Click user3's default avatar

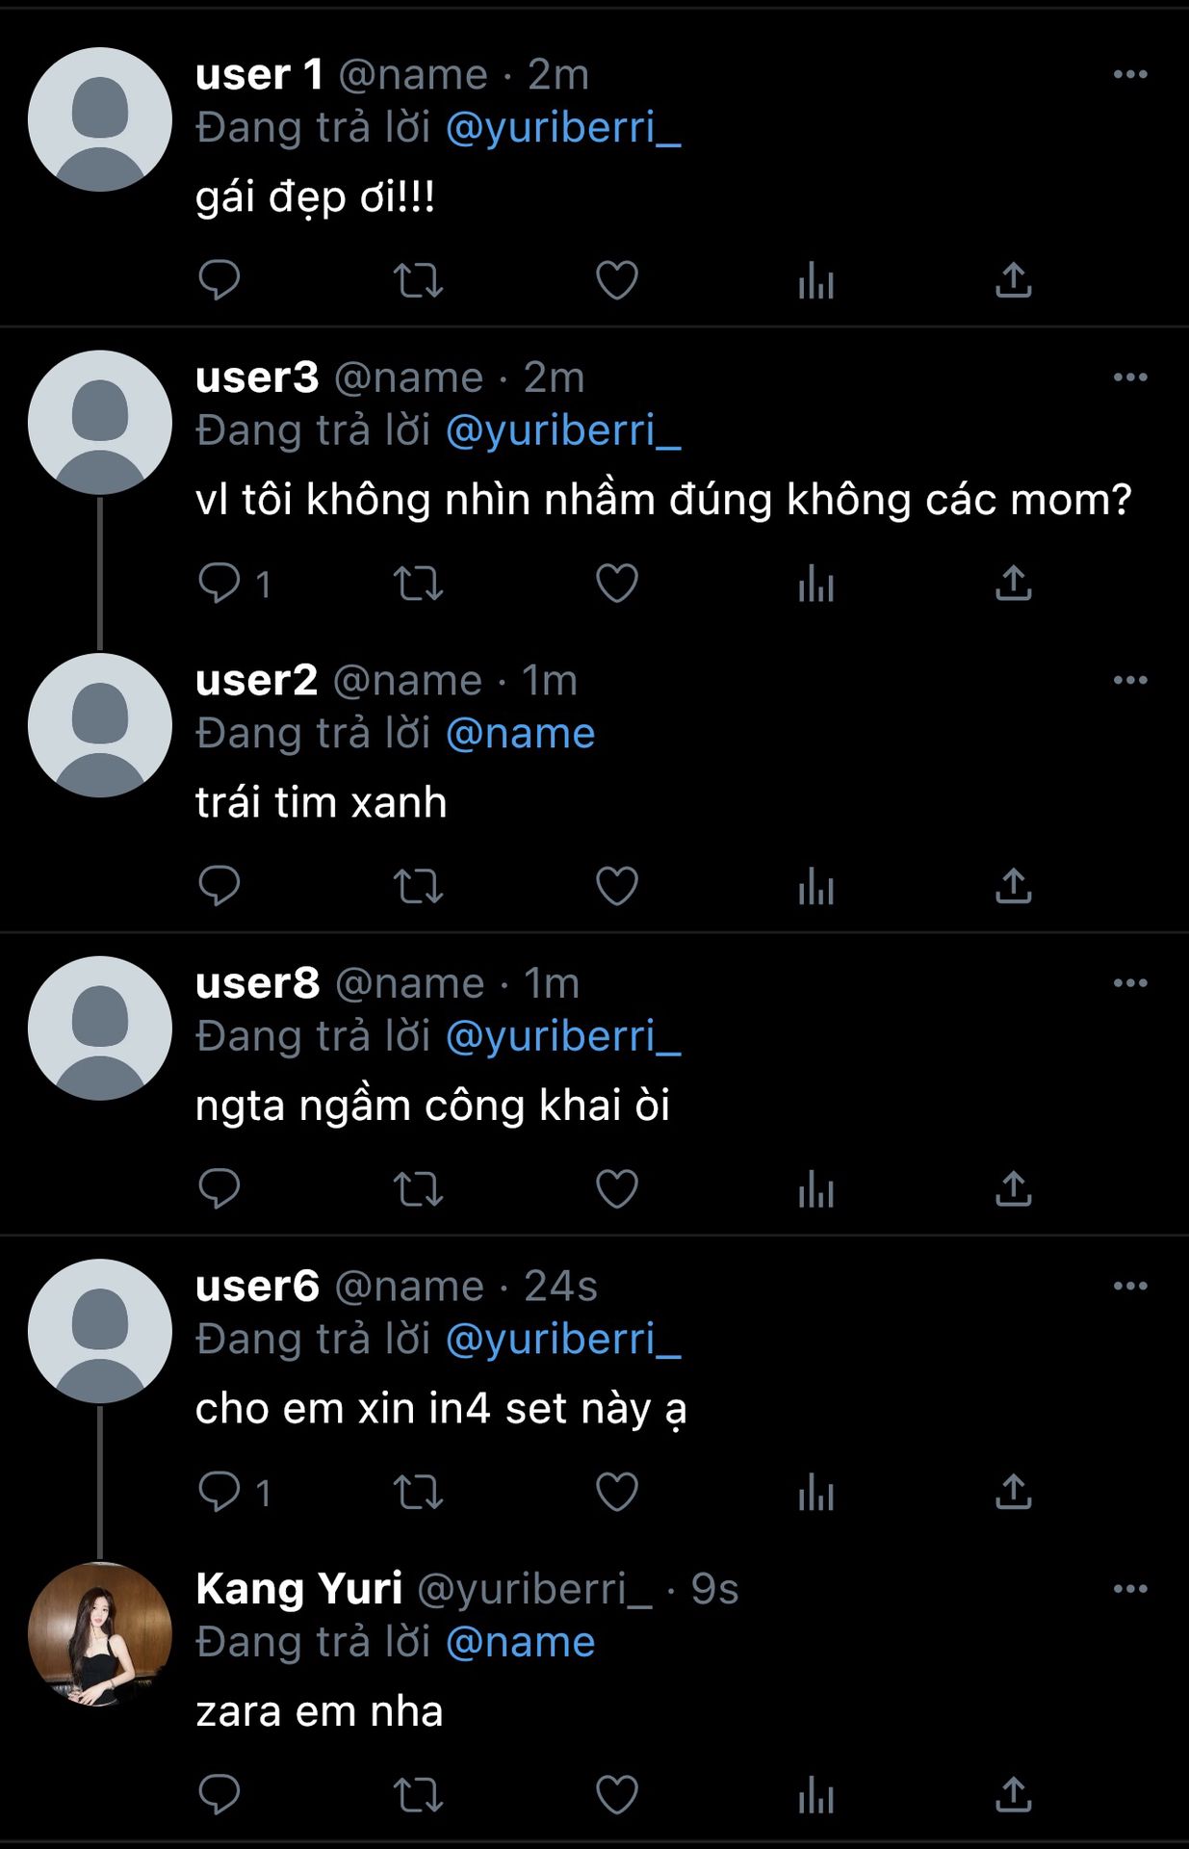point(100,423)
